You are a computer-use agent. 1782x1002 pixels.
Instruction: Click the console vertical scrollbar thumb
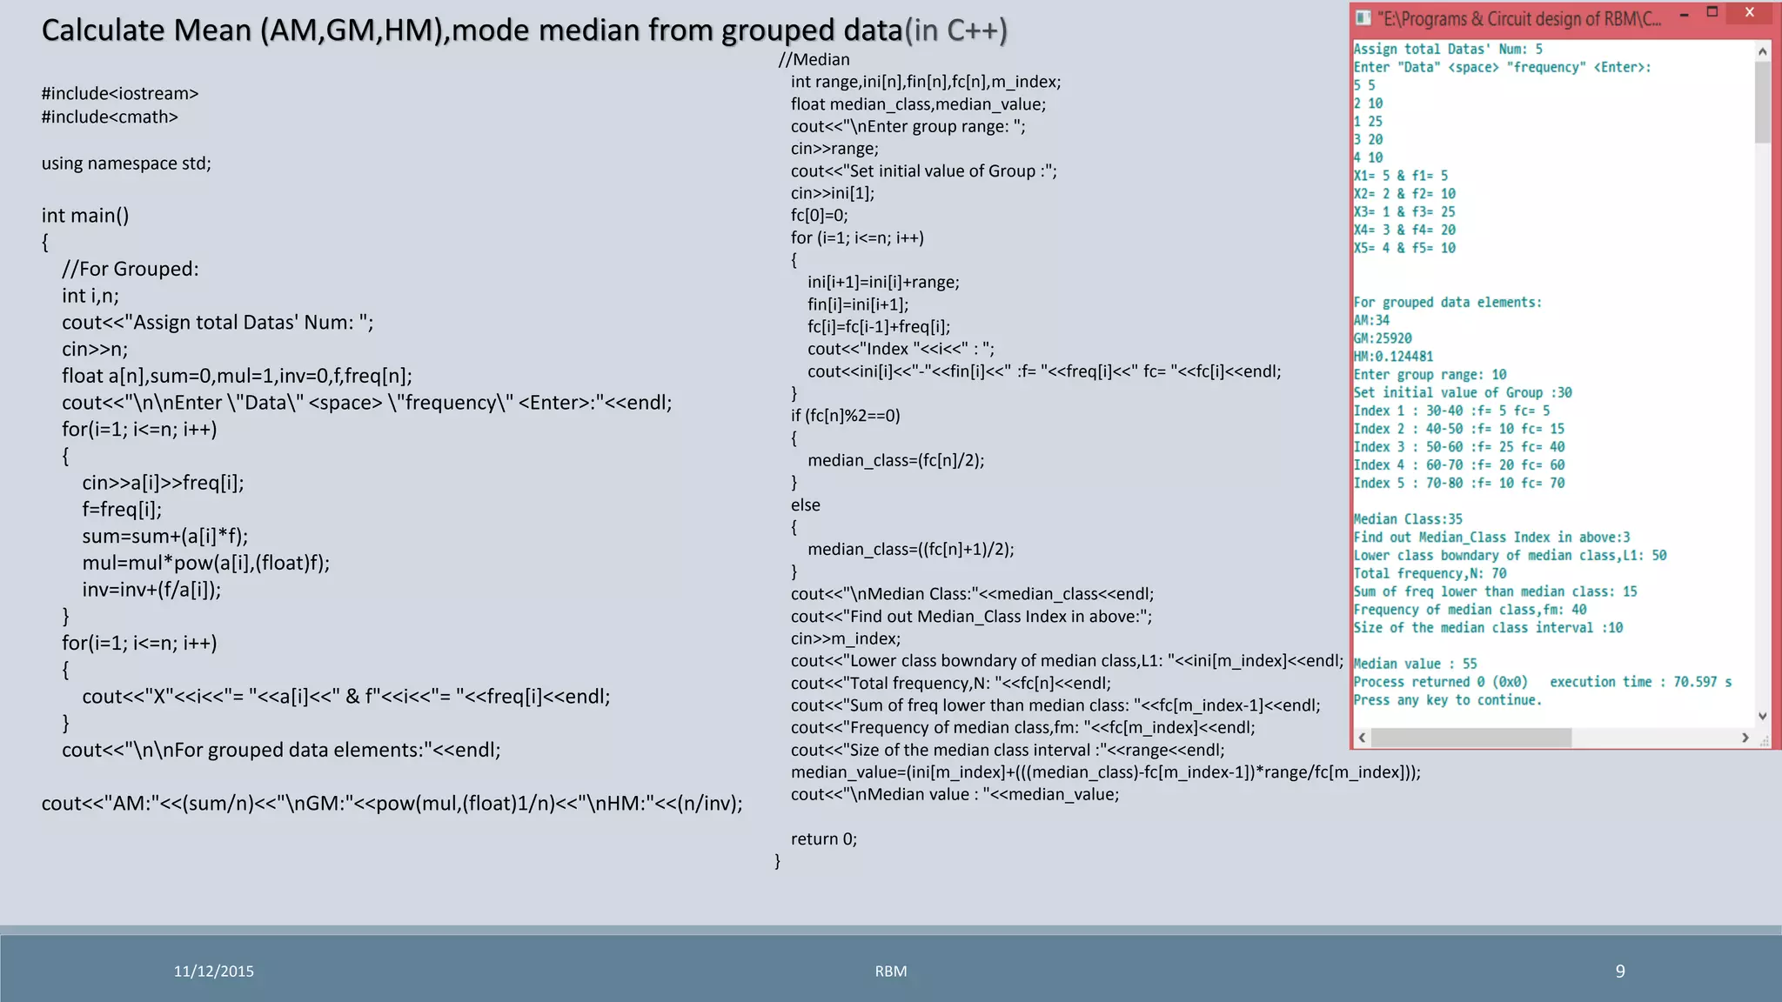pos(1762,103)
